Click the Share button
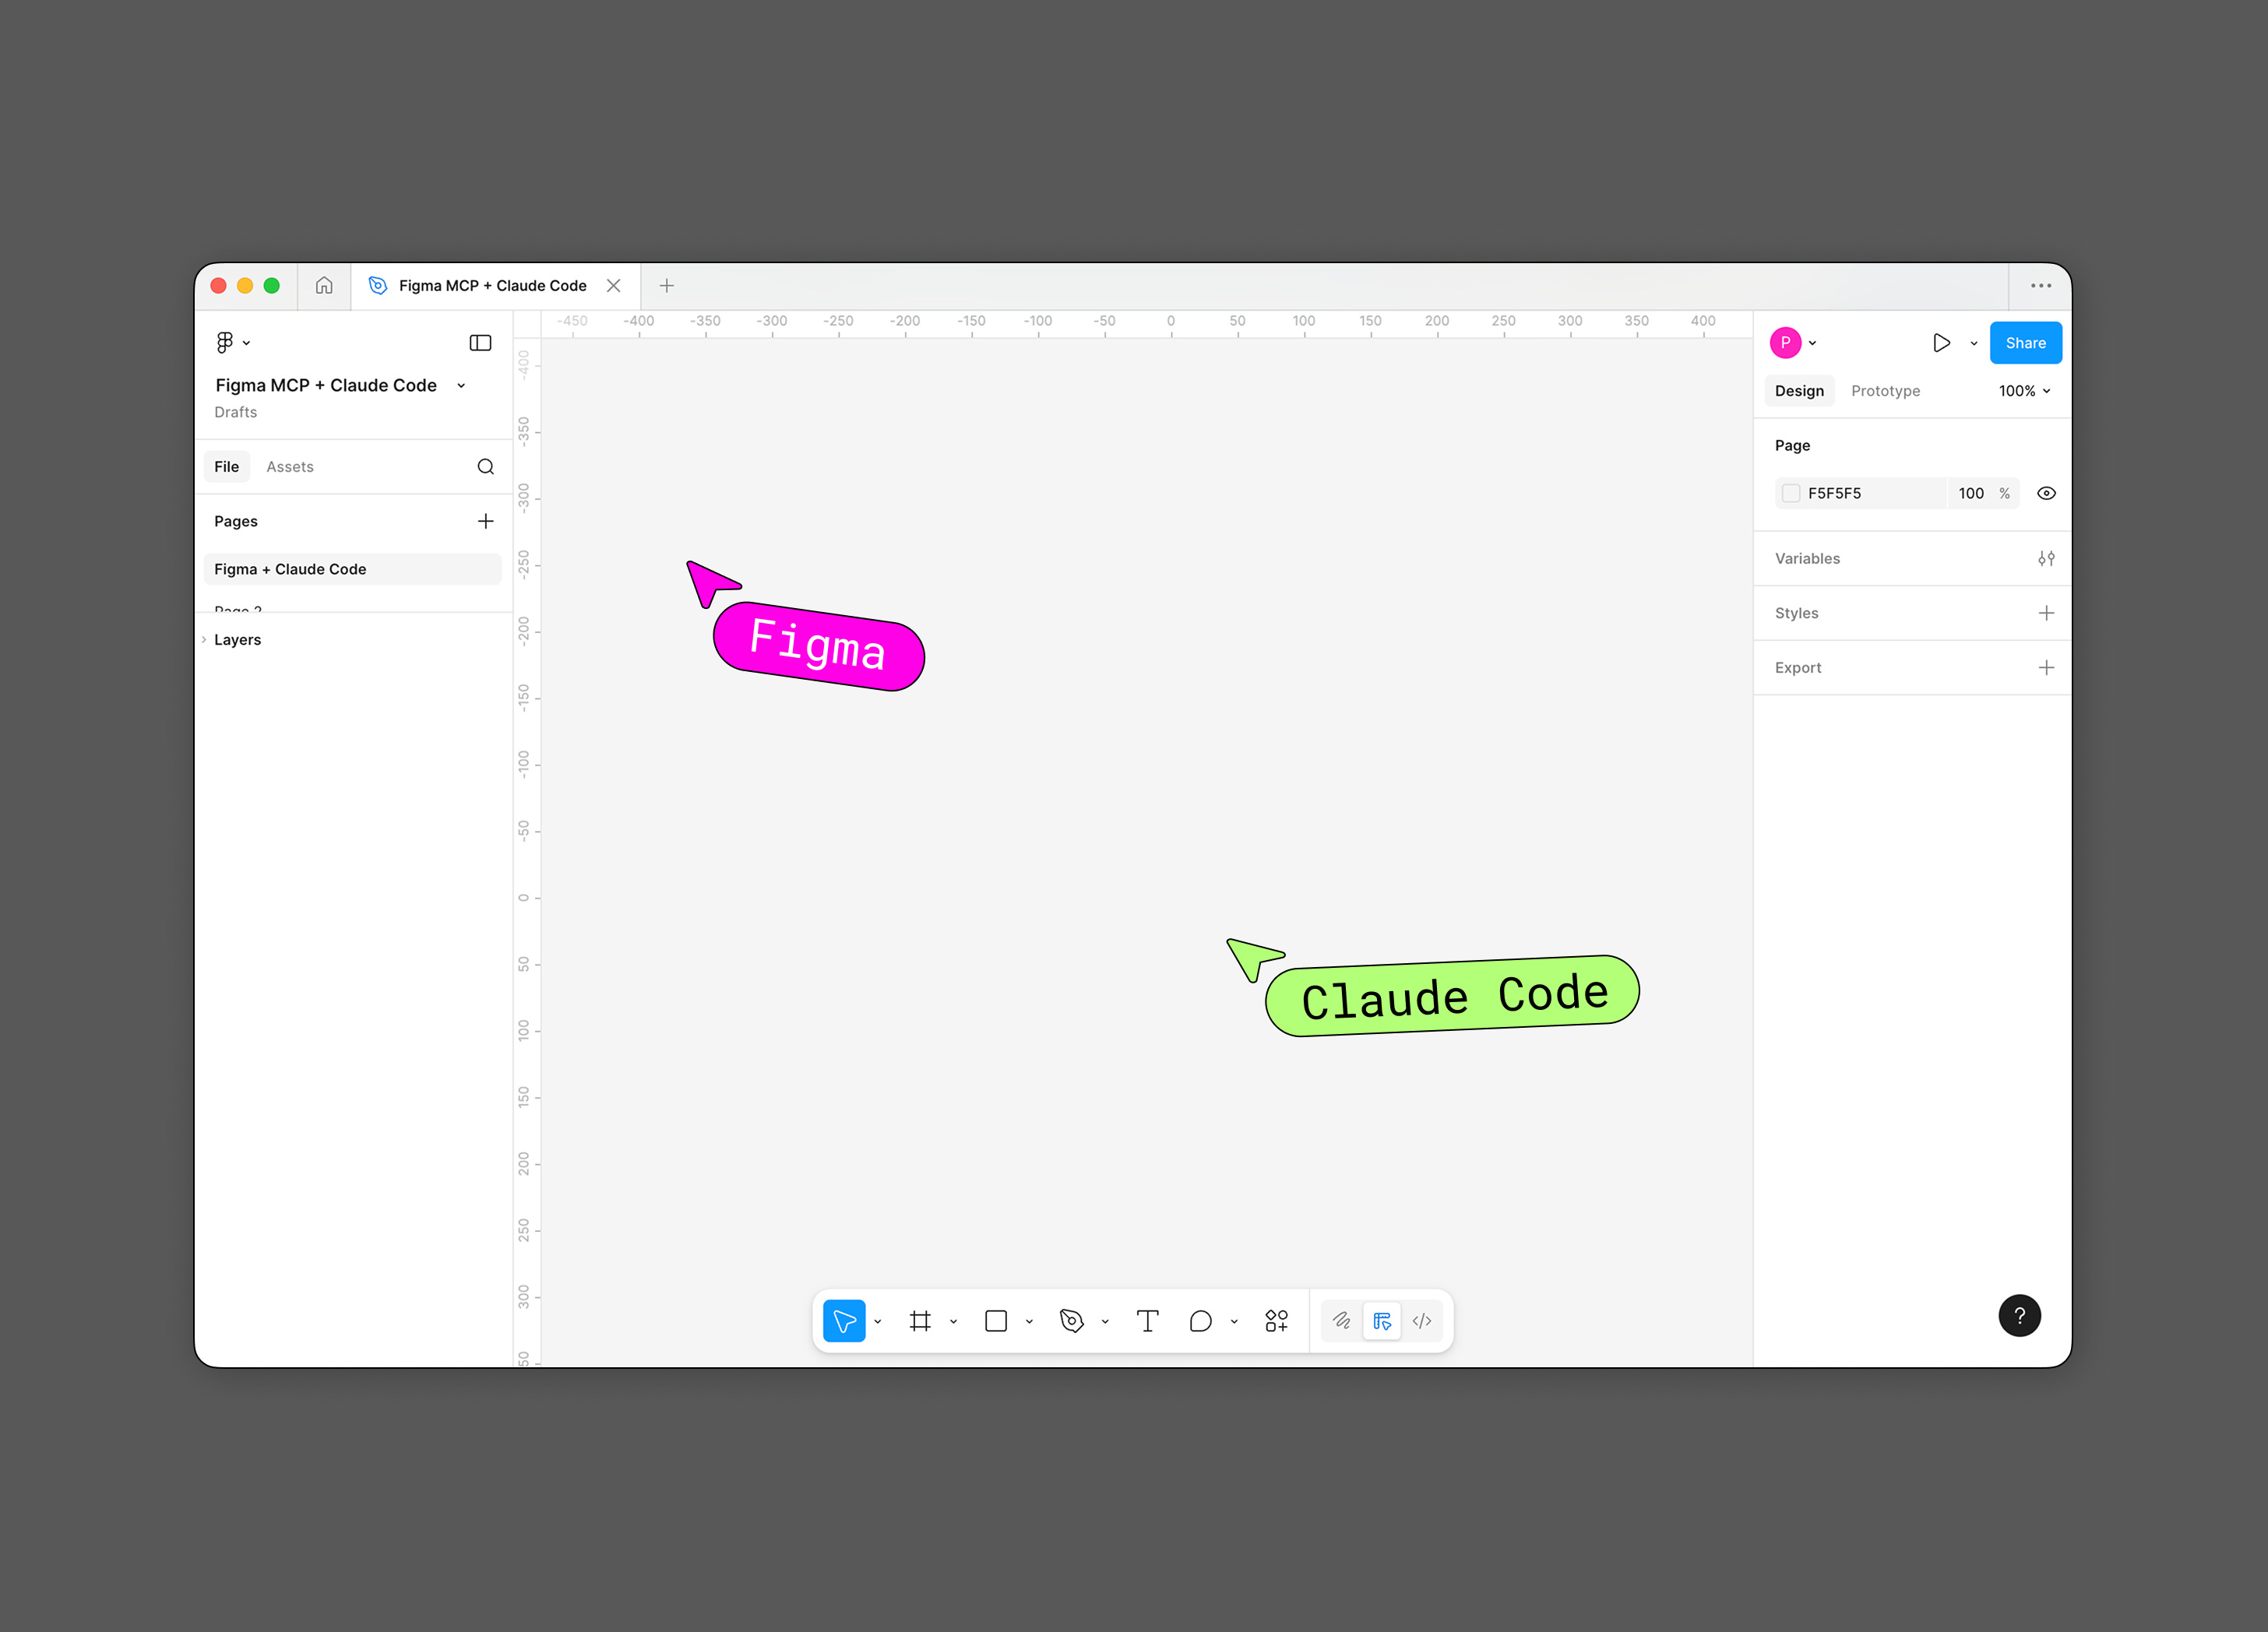The width and height of the screenshot is (2268, 1632). point(2025,343)
